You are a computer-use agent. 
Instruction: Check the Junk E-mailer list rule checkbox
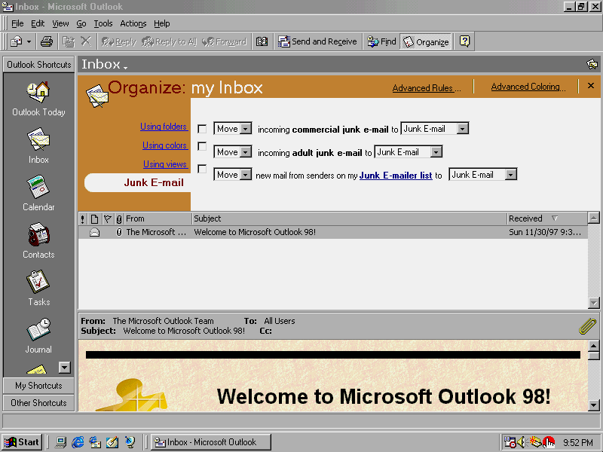click(x=202, y=169)
